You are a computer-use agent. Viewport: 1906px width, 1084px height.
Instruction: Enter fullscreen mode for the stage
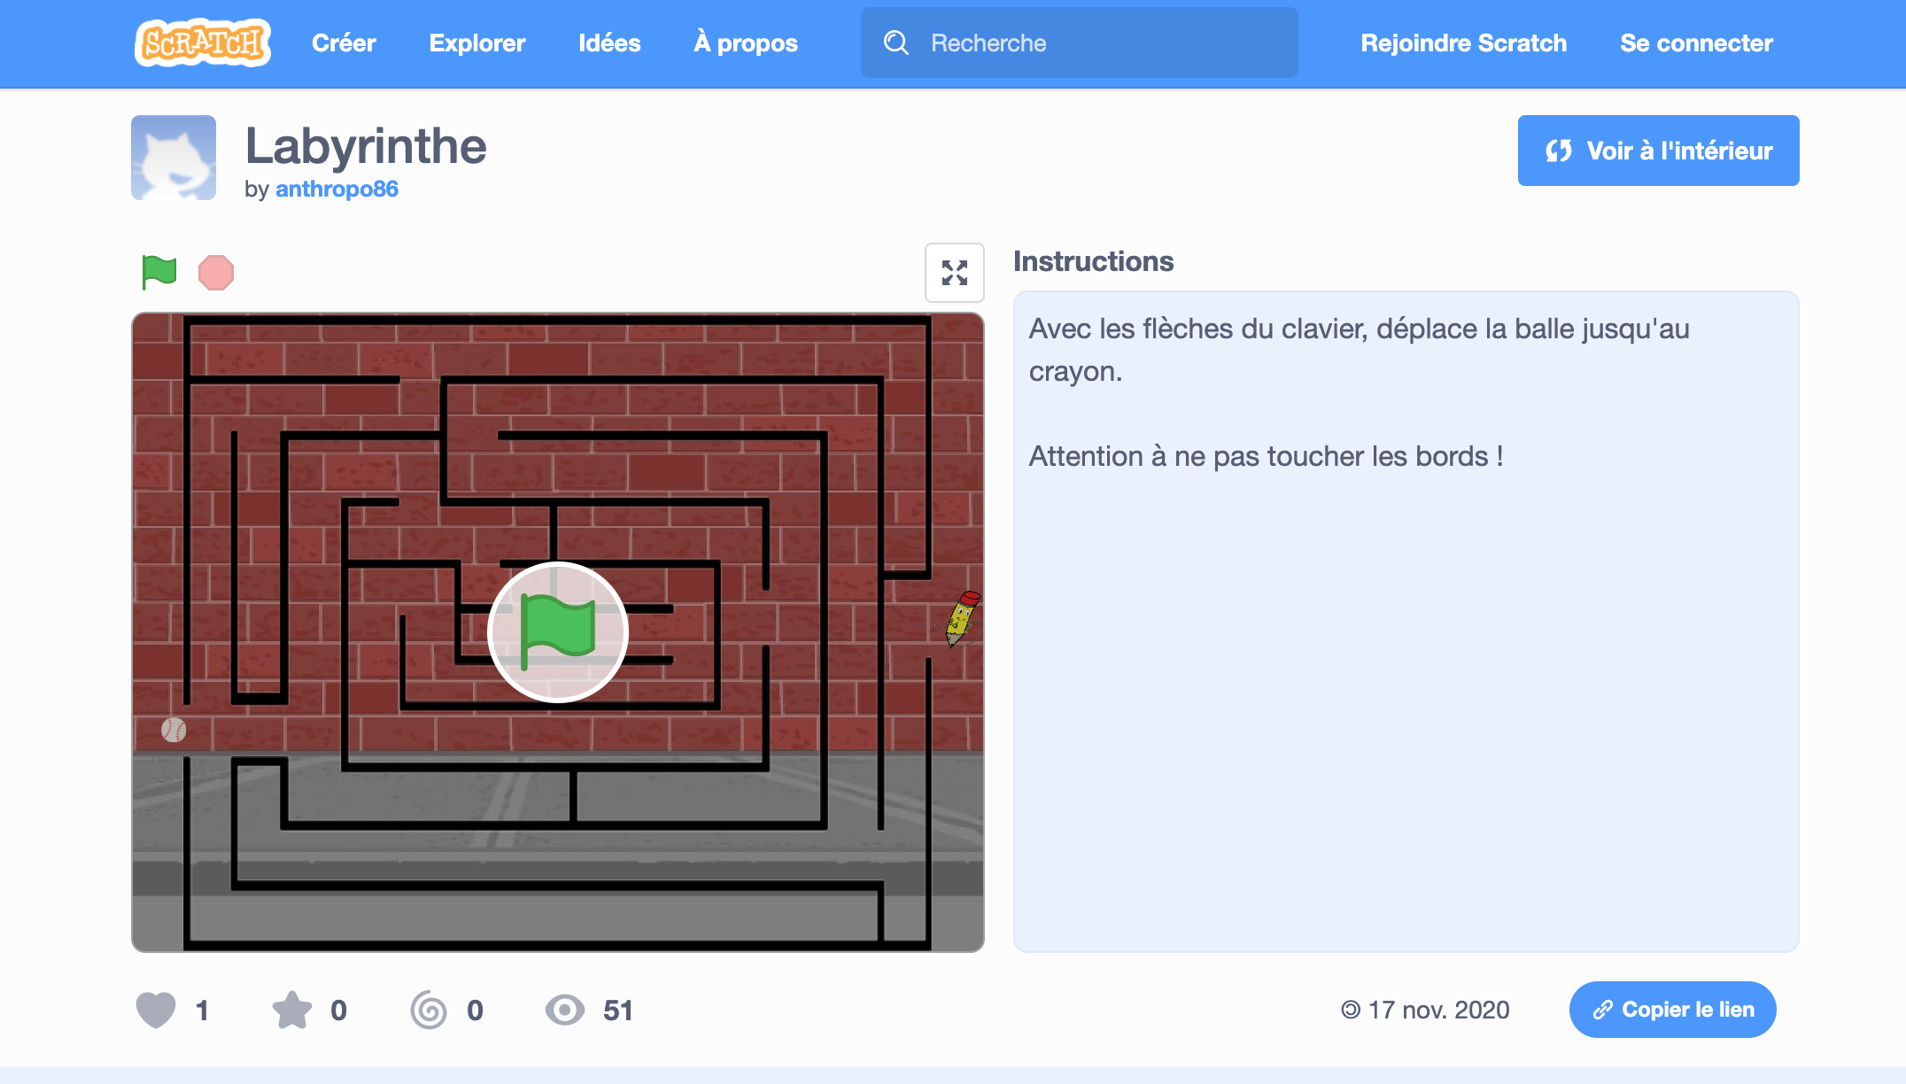pos(954,273)
